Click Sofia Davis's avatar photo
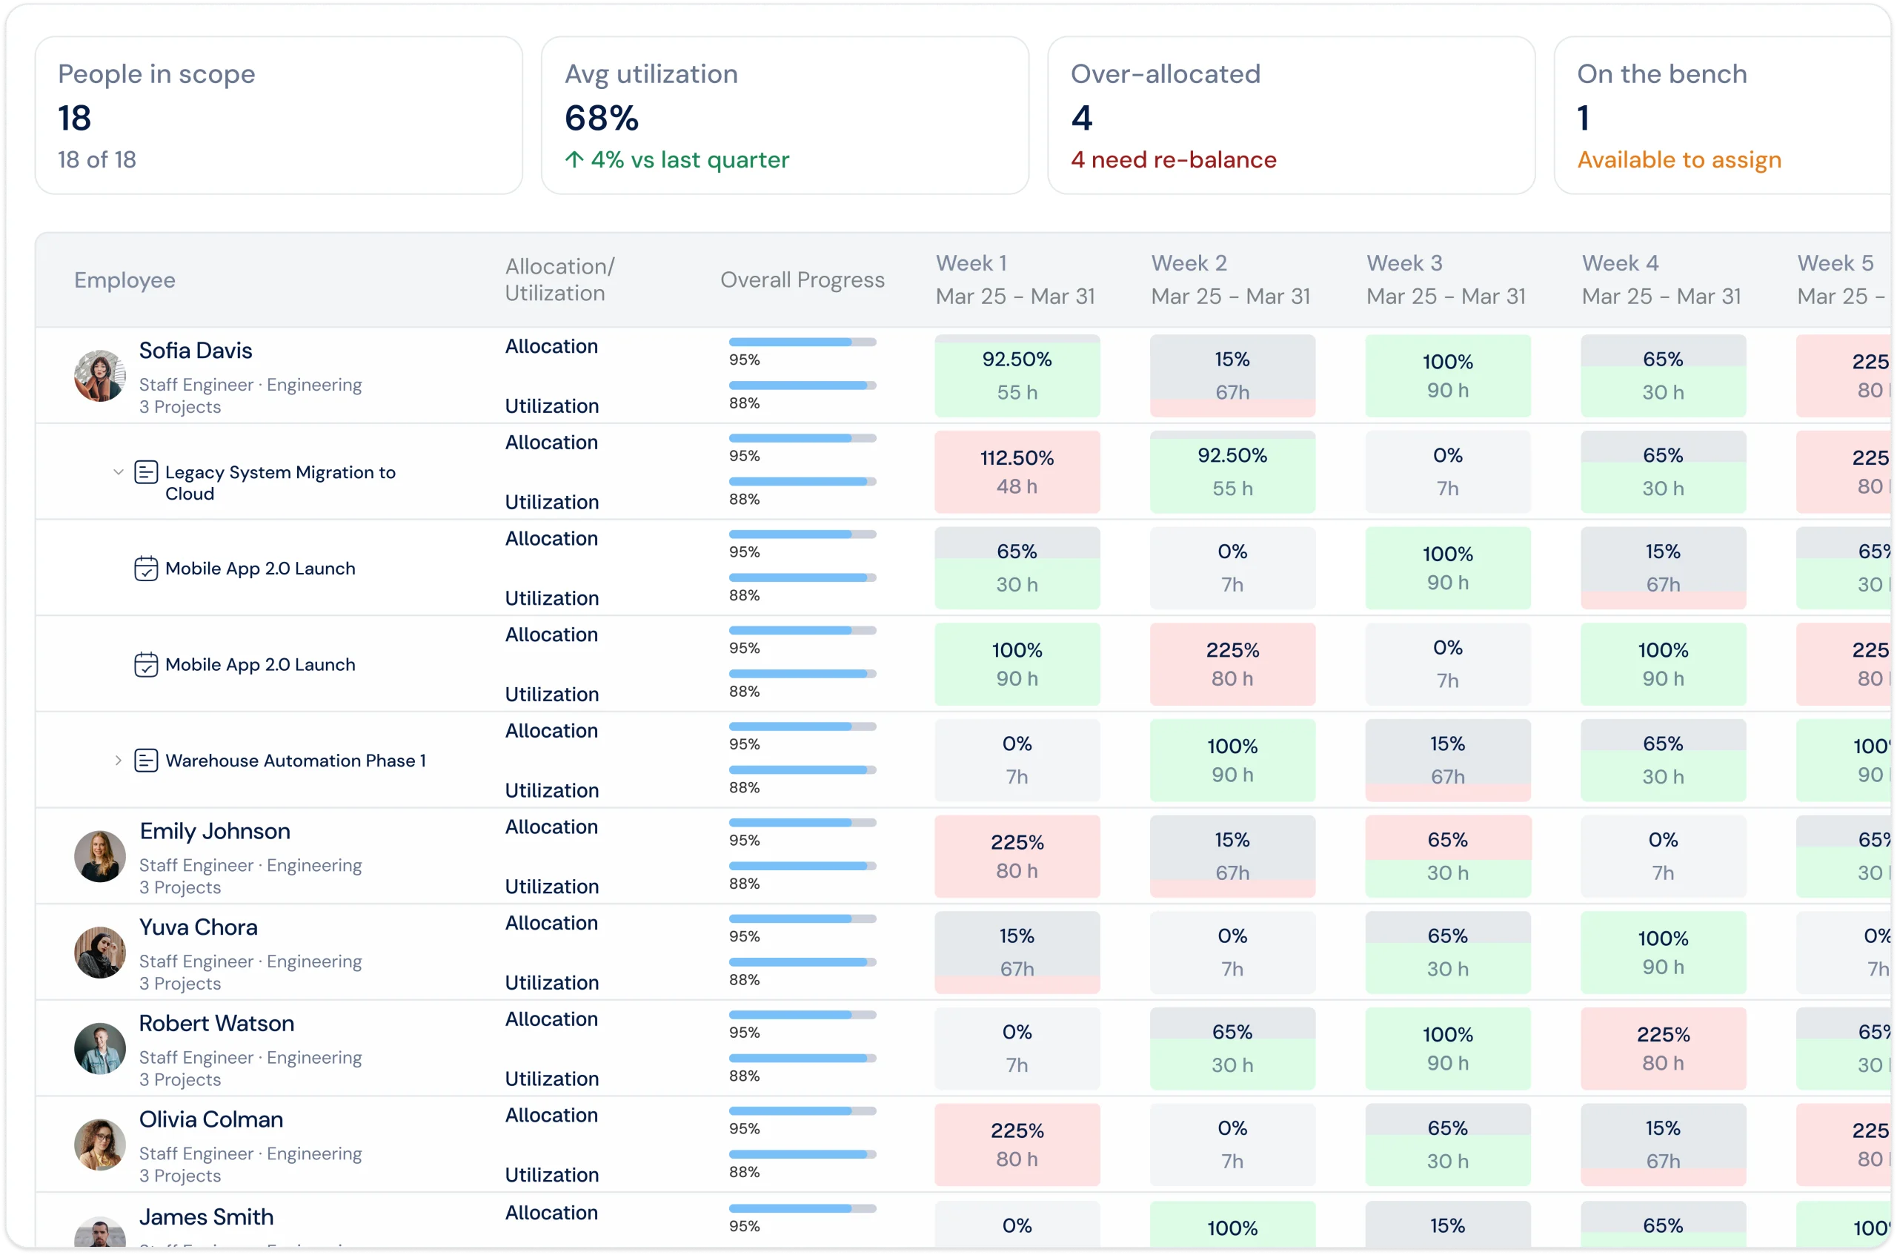This screenshot has width=1897, height=1255. 100,375
